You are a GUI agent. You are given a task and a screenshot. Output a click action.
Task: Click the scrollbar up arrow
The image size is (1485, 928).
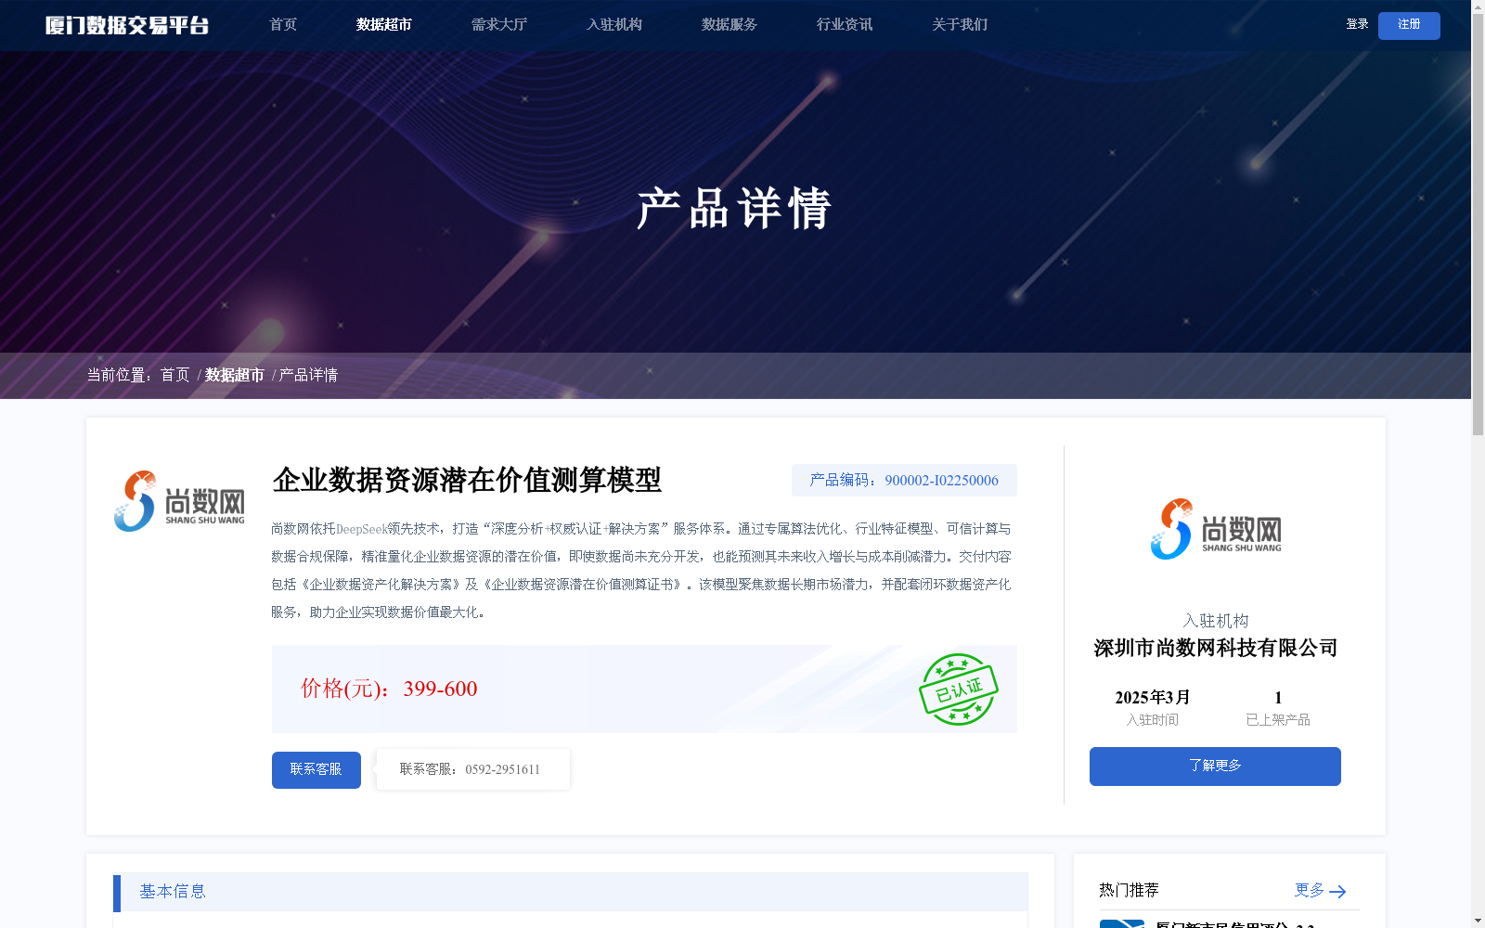click(1478, 6)
